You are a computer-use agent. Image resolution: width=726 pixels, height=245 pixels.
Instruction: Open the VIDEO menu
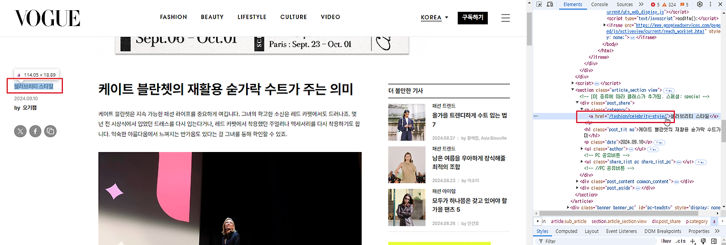tap(331, 17)
